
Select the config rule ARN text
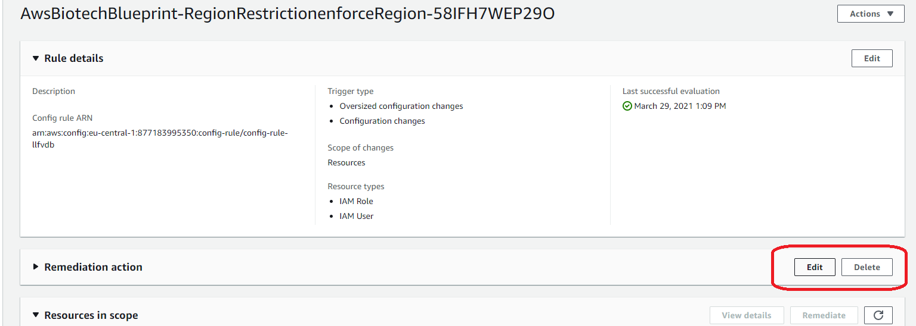point(160,139)
